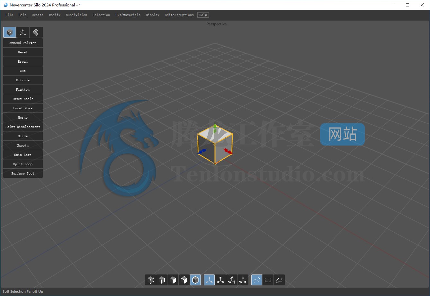Switch to edge selection mode
Image resolution: width=430 pixels, height=296 pixels.
pos(162,280)
